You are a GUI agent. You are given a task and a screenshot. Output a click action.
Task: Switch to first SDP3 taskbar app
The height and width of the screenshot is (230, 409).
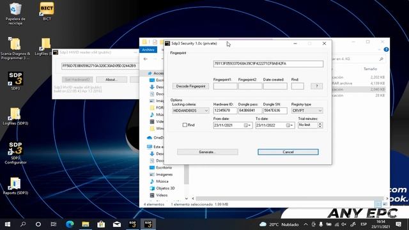pos(132,224)
